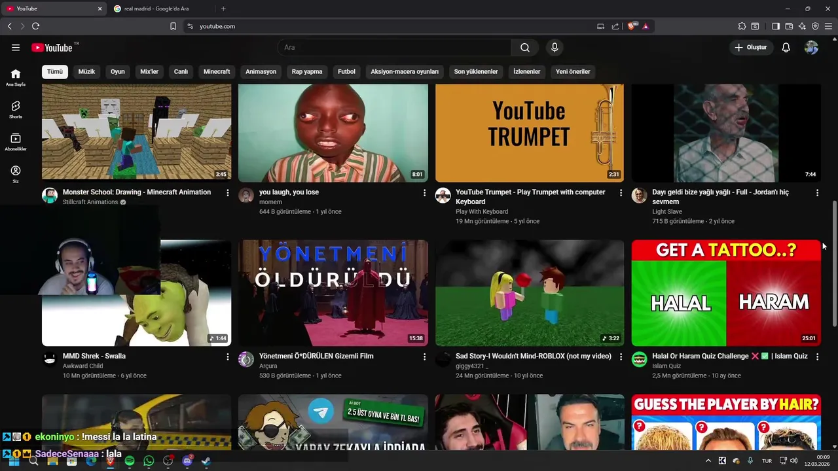Screen dimensions: 838x471
Task: Open the browser main menu icon
Action: coord(828,26)
